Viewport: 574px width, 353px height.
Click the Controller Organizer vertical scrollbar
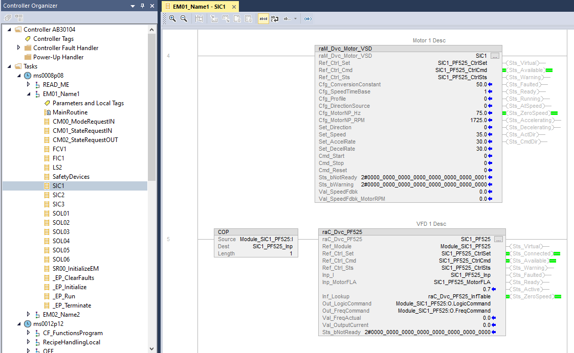coord(152,102)
